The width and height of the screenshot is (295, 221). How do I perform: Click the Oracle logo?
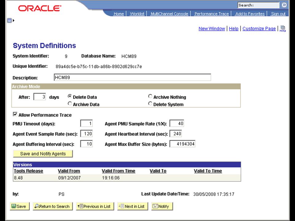tap(40, 8)
